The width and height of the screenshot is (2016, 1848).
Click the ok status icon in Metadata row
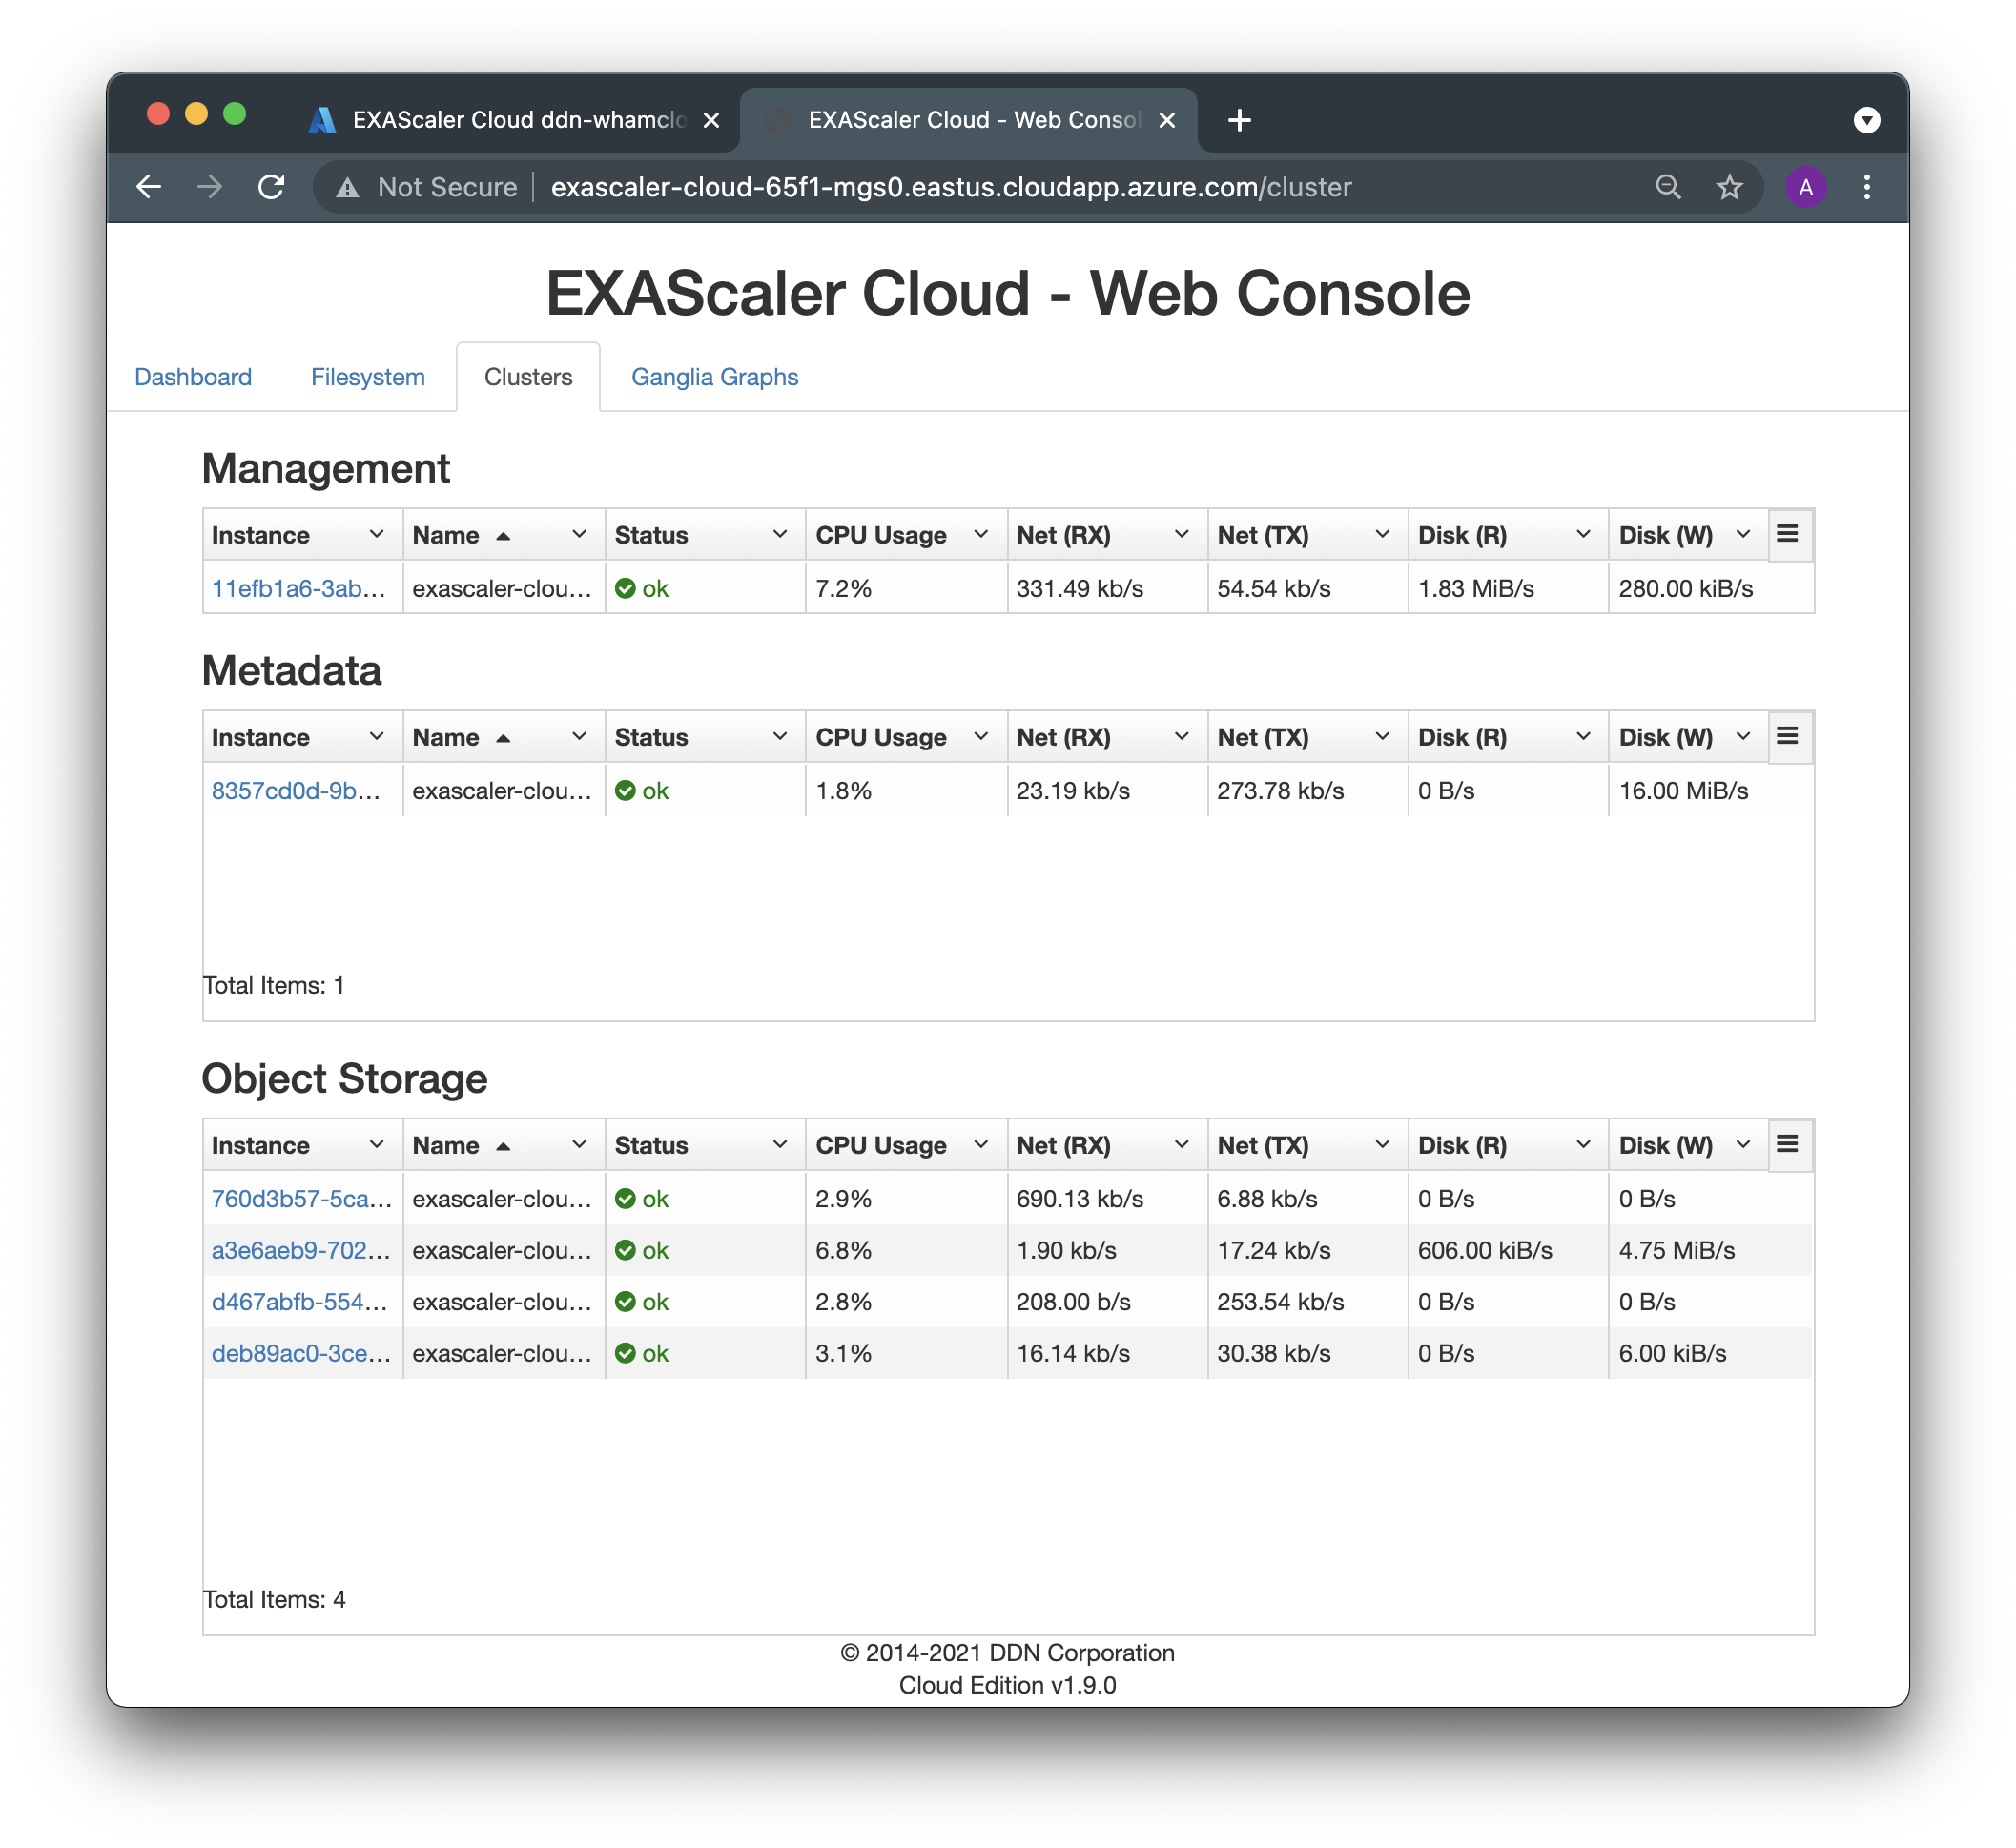click(x=626, y=791)
